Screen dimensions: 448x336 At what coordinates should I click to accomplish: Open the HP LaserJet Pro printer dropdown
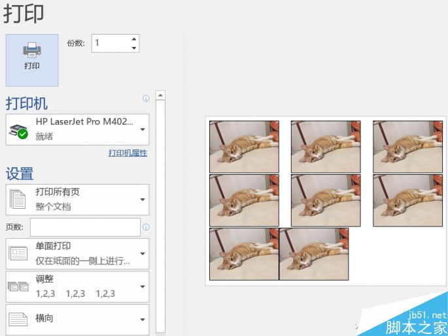(x=77, y=130)
